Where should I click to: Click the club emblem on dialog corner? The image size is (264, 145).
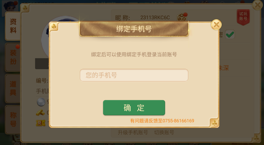pyautogui.click(x=214, y=123)
